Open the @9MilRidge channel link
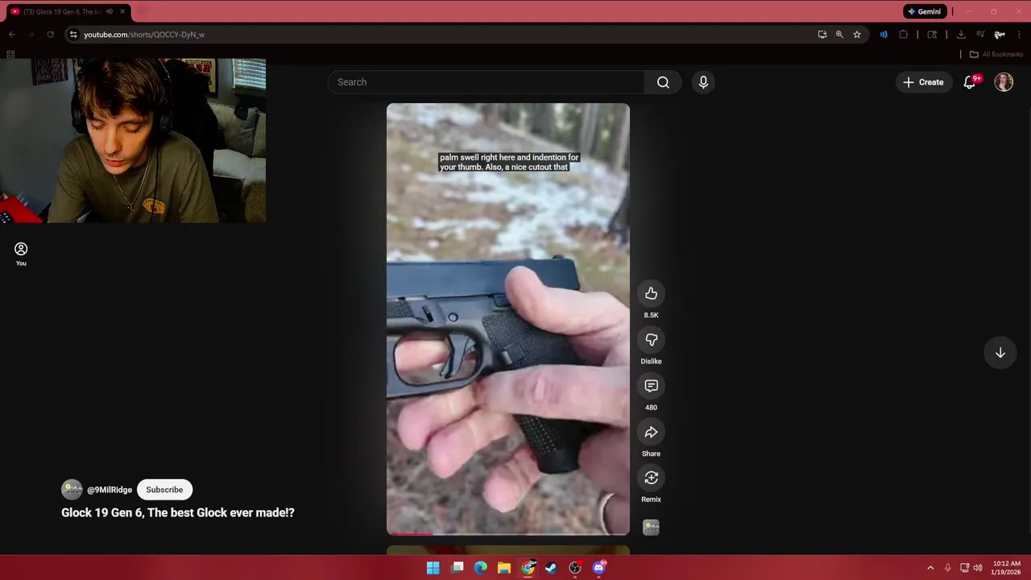 click(110, 490)
